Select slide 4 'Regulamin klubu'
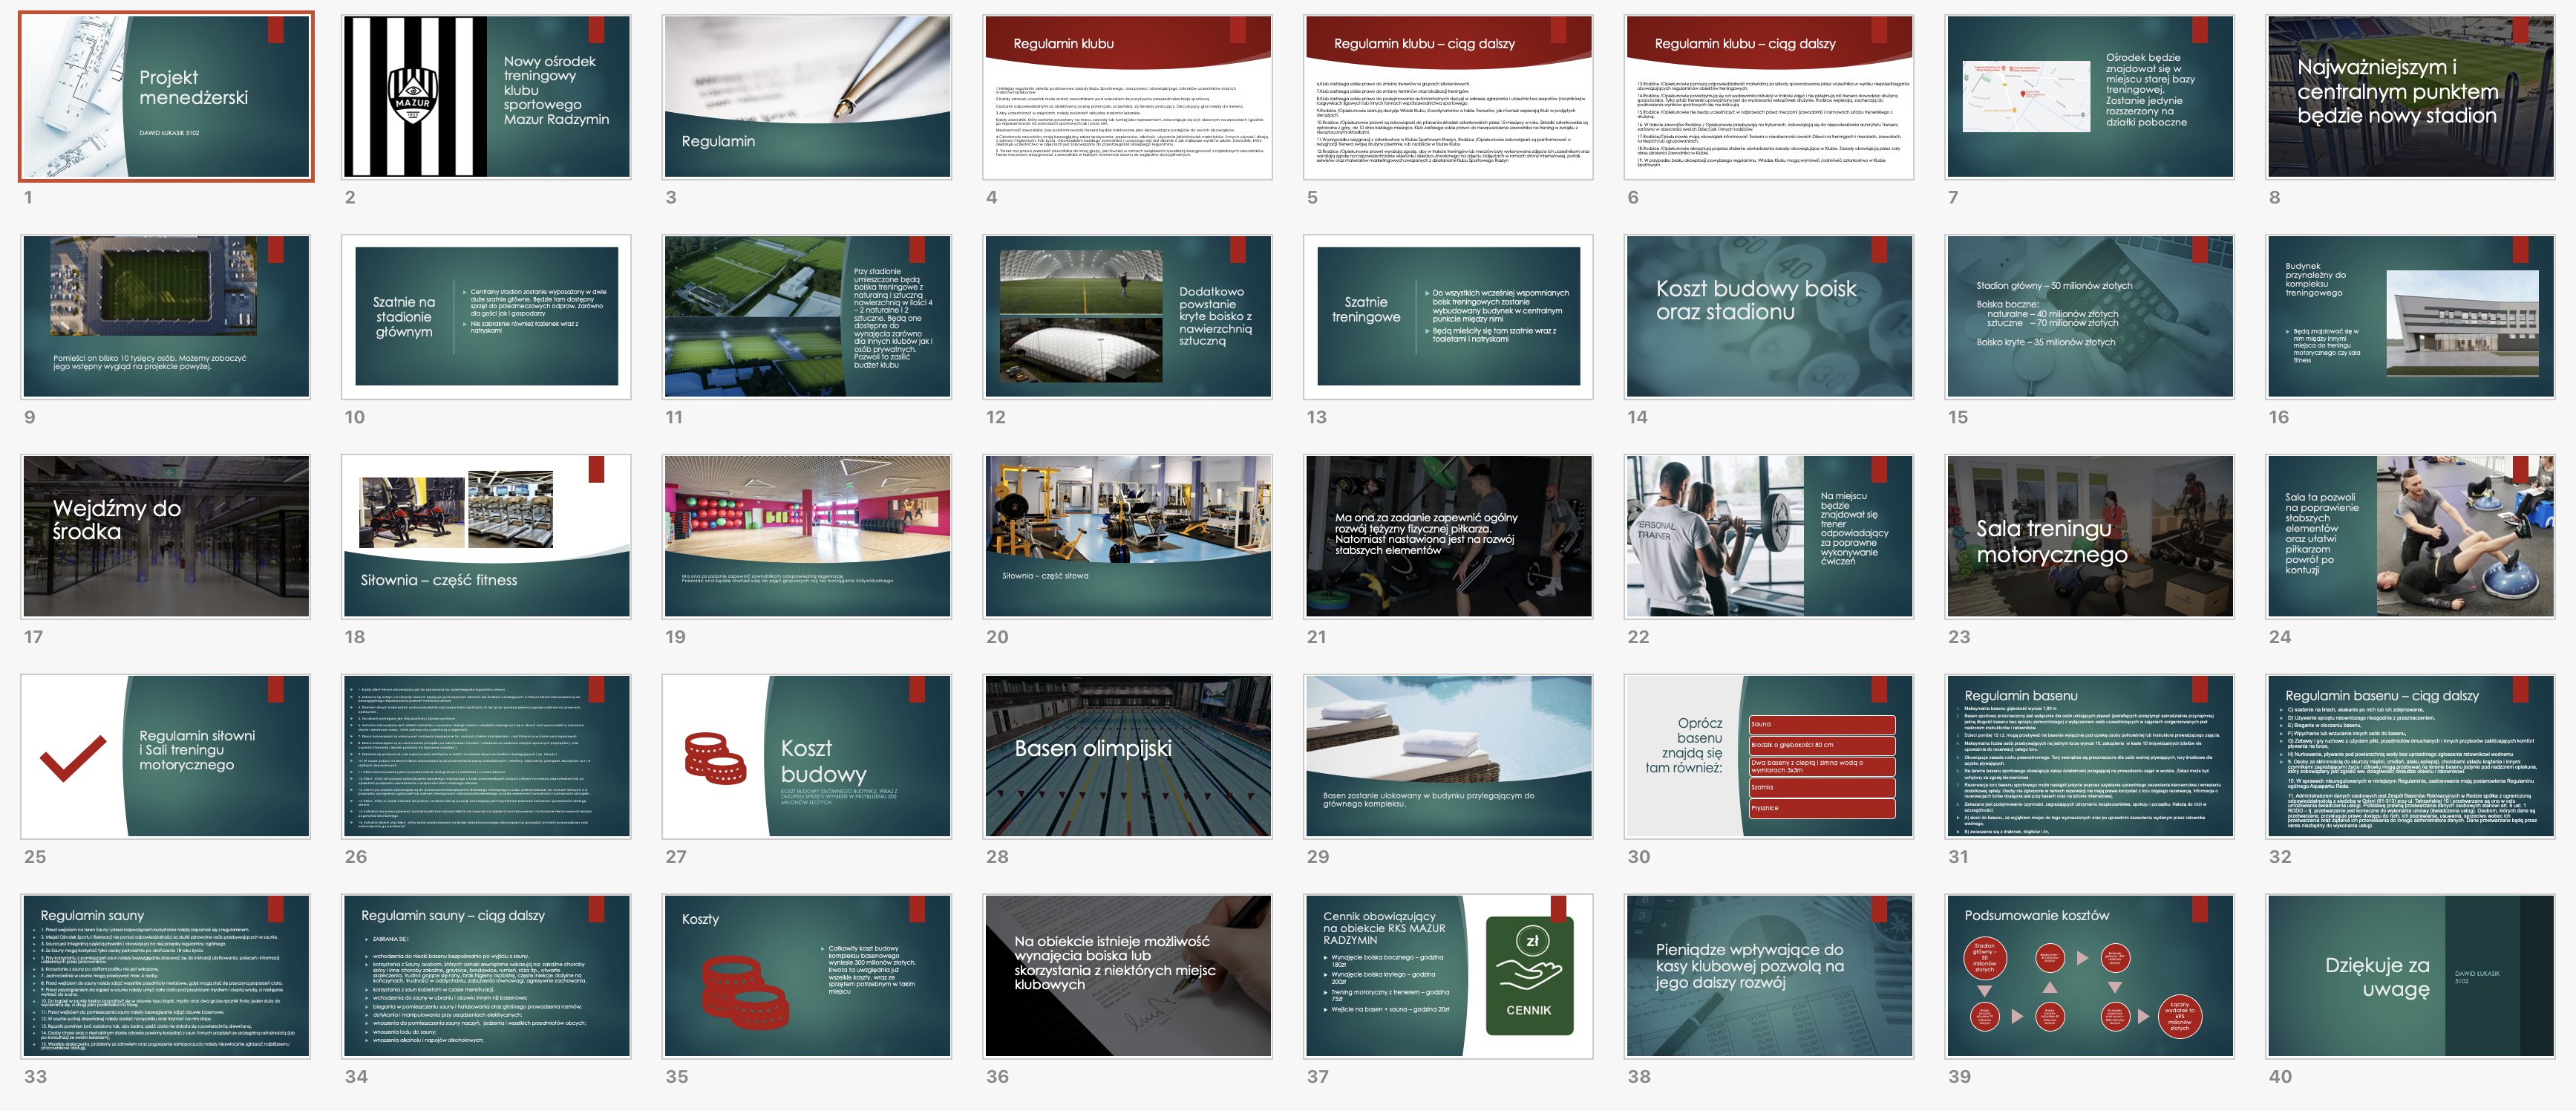 coord(1127,97)
